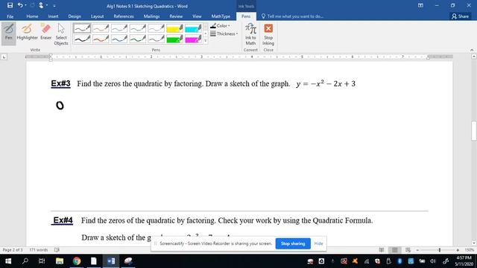The height and width of the screenshot is (268, 477).
Task: Click the Stop sharing button
Action: tap(293, 243)
